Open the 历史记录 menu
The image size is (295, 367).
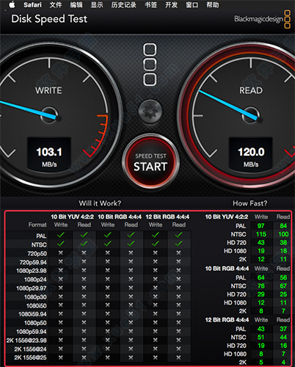(x=124, y=4)
